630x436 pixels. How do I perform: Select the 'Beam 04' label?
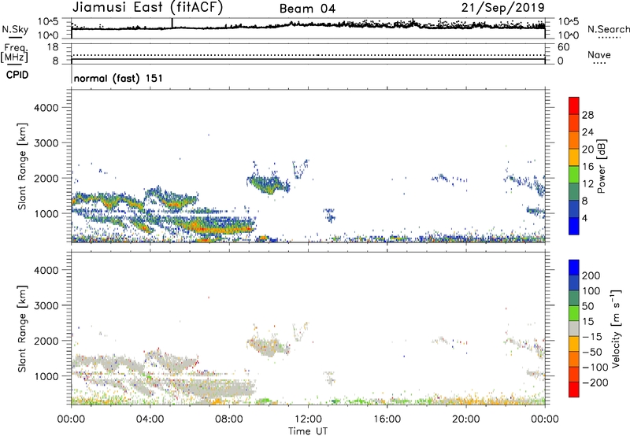tap(307, 9)
